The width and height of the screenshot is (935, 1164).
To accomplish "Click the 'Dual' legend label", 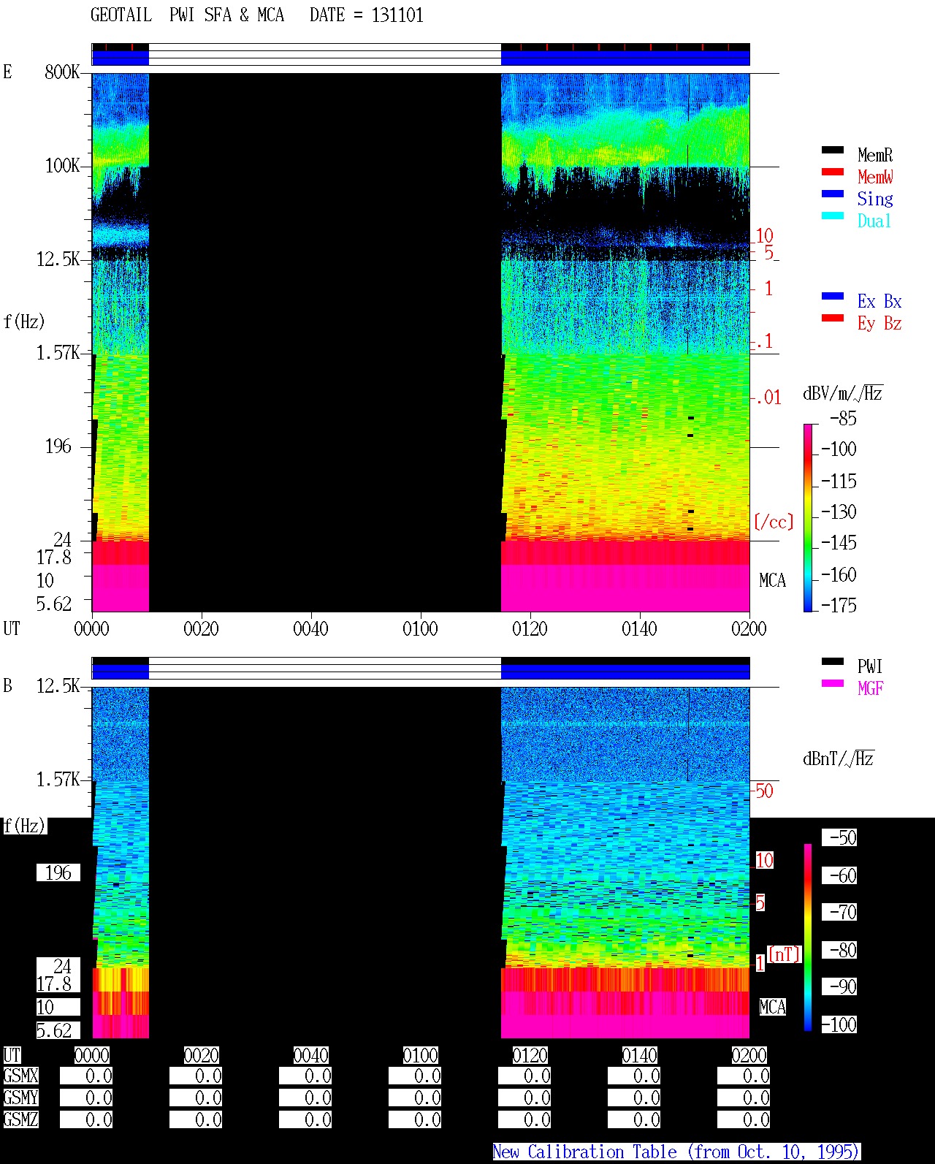I will [x=875, y=221].
